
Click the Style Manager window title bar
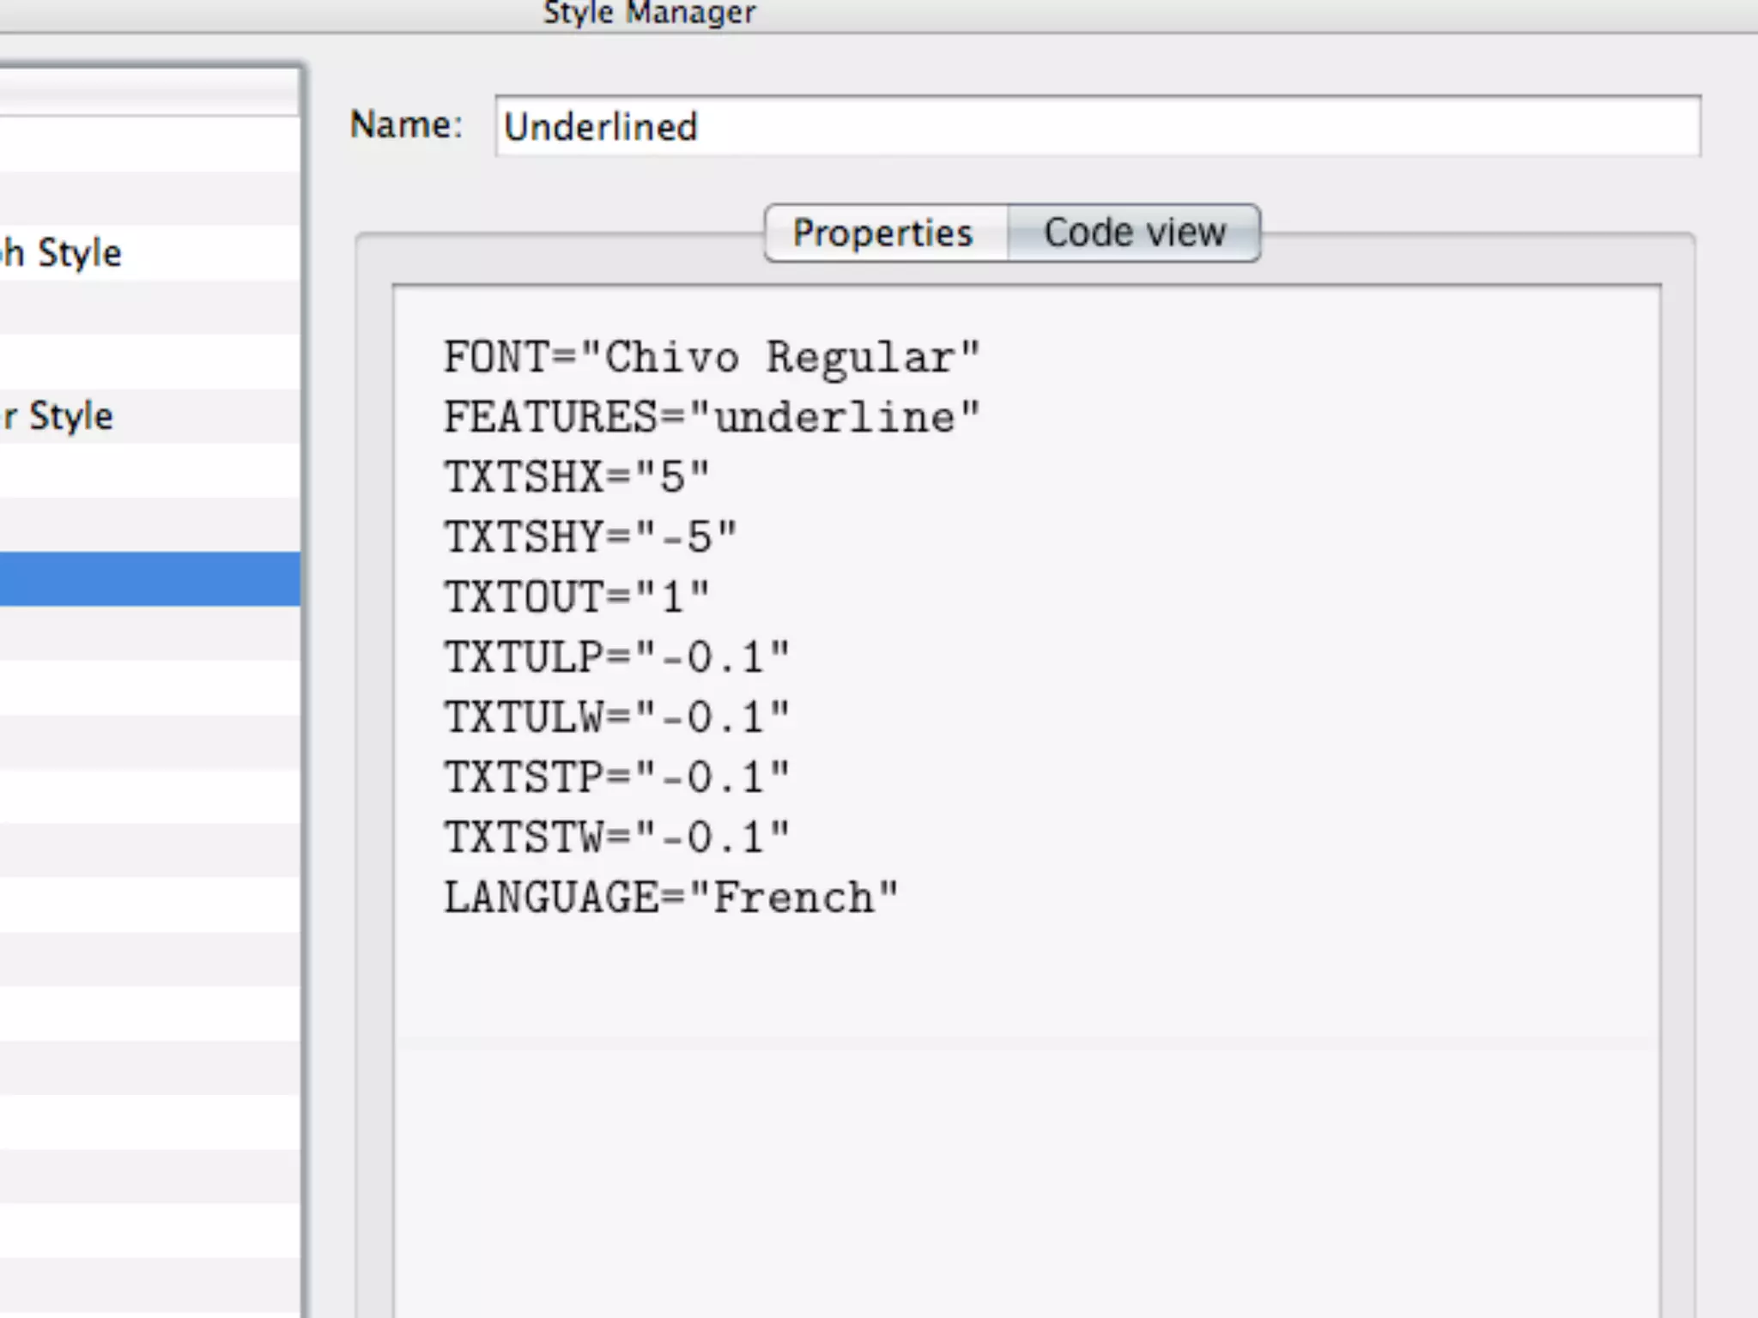650,14
